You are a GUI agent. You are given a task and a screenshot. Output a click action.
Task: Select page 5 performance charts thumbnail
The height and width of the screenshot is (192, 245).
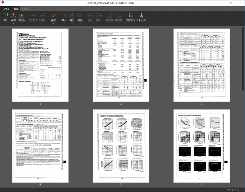coord(121,145)
